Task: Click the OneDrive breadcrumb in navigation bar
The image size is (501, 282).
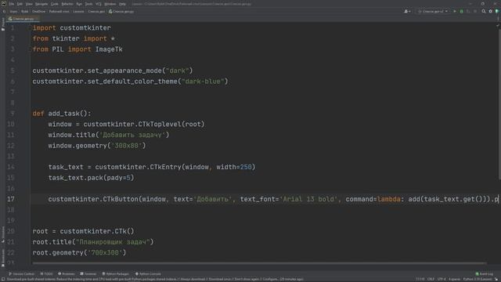Action: 38,11
